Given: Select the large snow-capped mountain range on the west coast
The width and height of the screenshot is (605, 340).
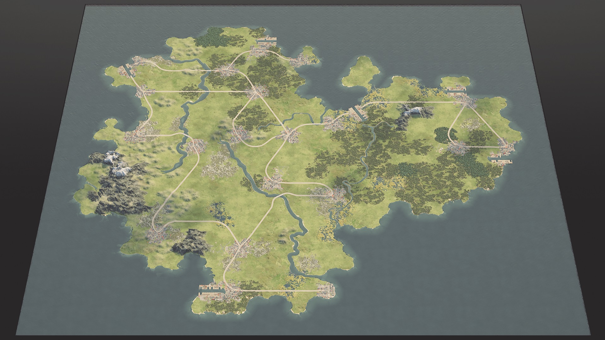Looking at the screenshot, I should pos(119,183).
